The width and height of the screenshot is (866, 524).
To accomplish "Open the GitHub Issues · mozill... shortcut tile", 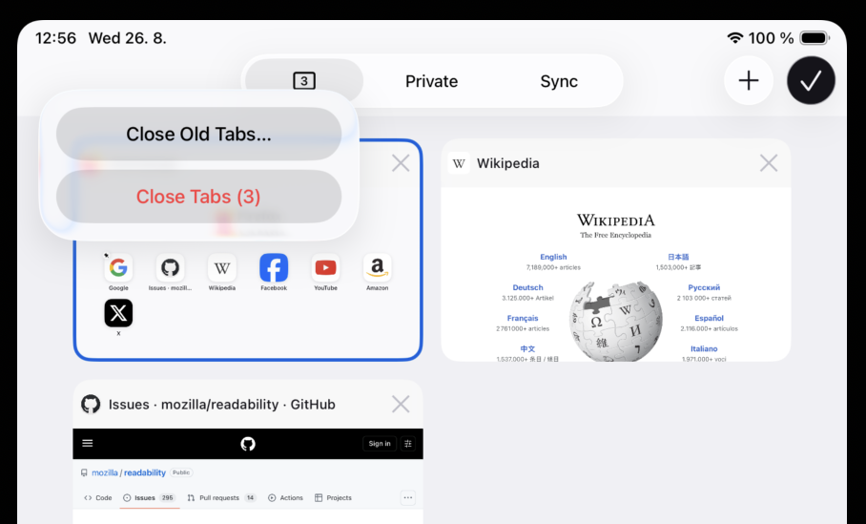I will 170,272.
